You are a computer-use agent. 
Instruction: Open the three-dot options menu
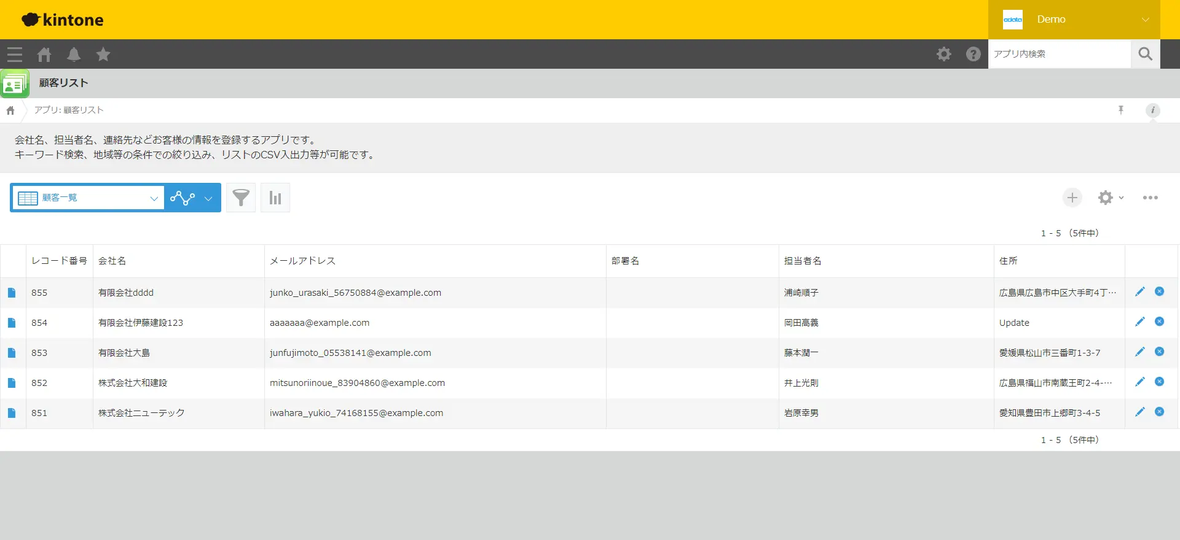point(1150,198)
